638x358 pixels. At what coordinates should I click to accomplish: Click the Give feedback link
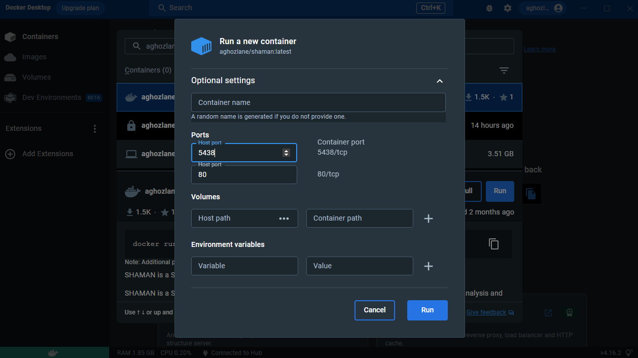click(x=486, y=312)
